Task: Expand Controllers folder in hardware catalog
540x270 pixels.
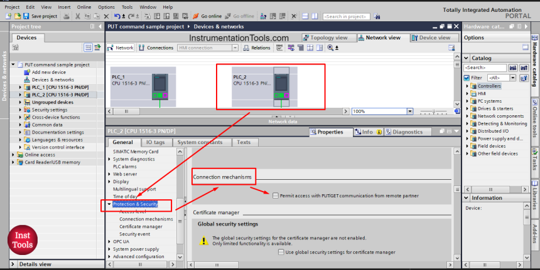Action: (x=467, y=86)
